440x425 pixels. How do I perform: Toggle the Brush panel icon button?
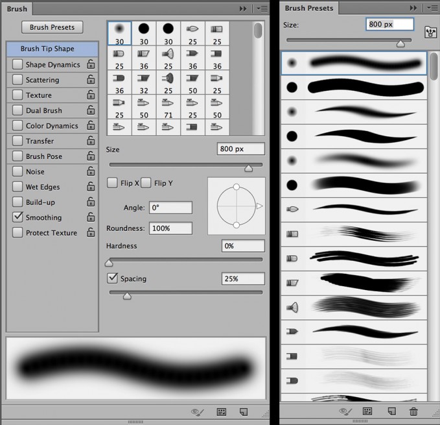point(431,32)
